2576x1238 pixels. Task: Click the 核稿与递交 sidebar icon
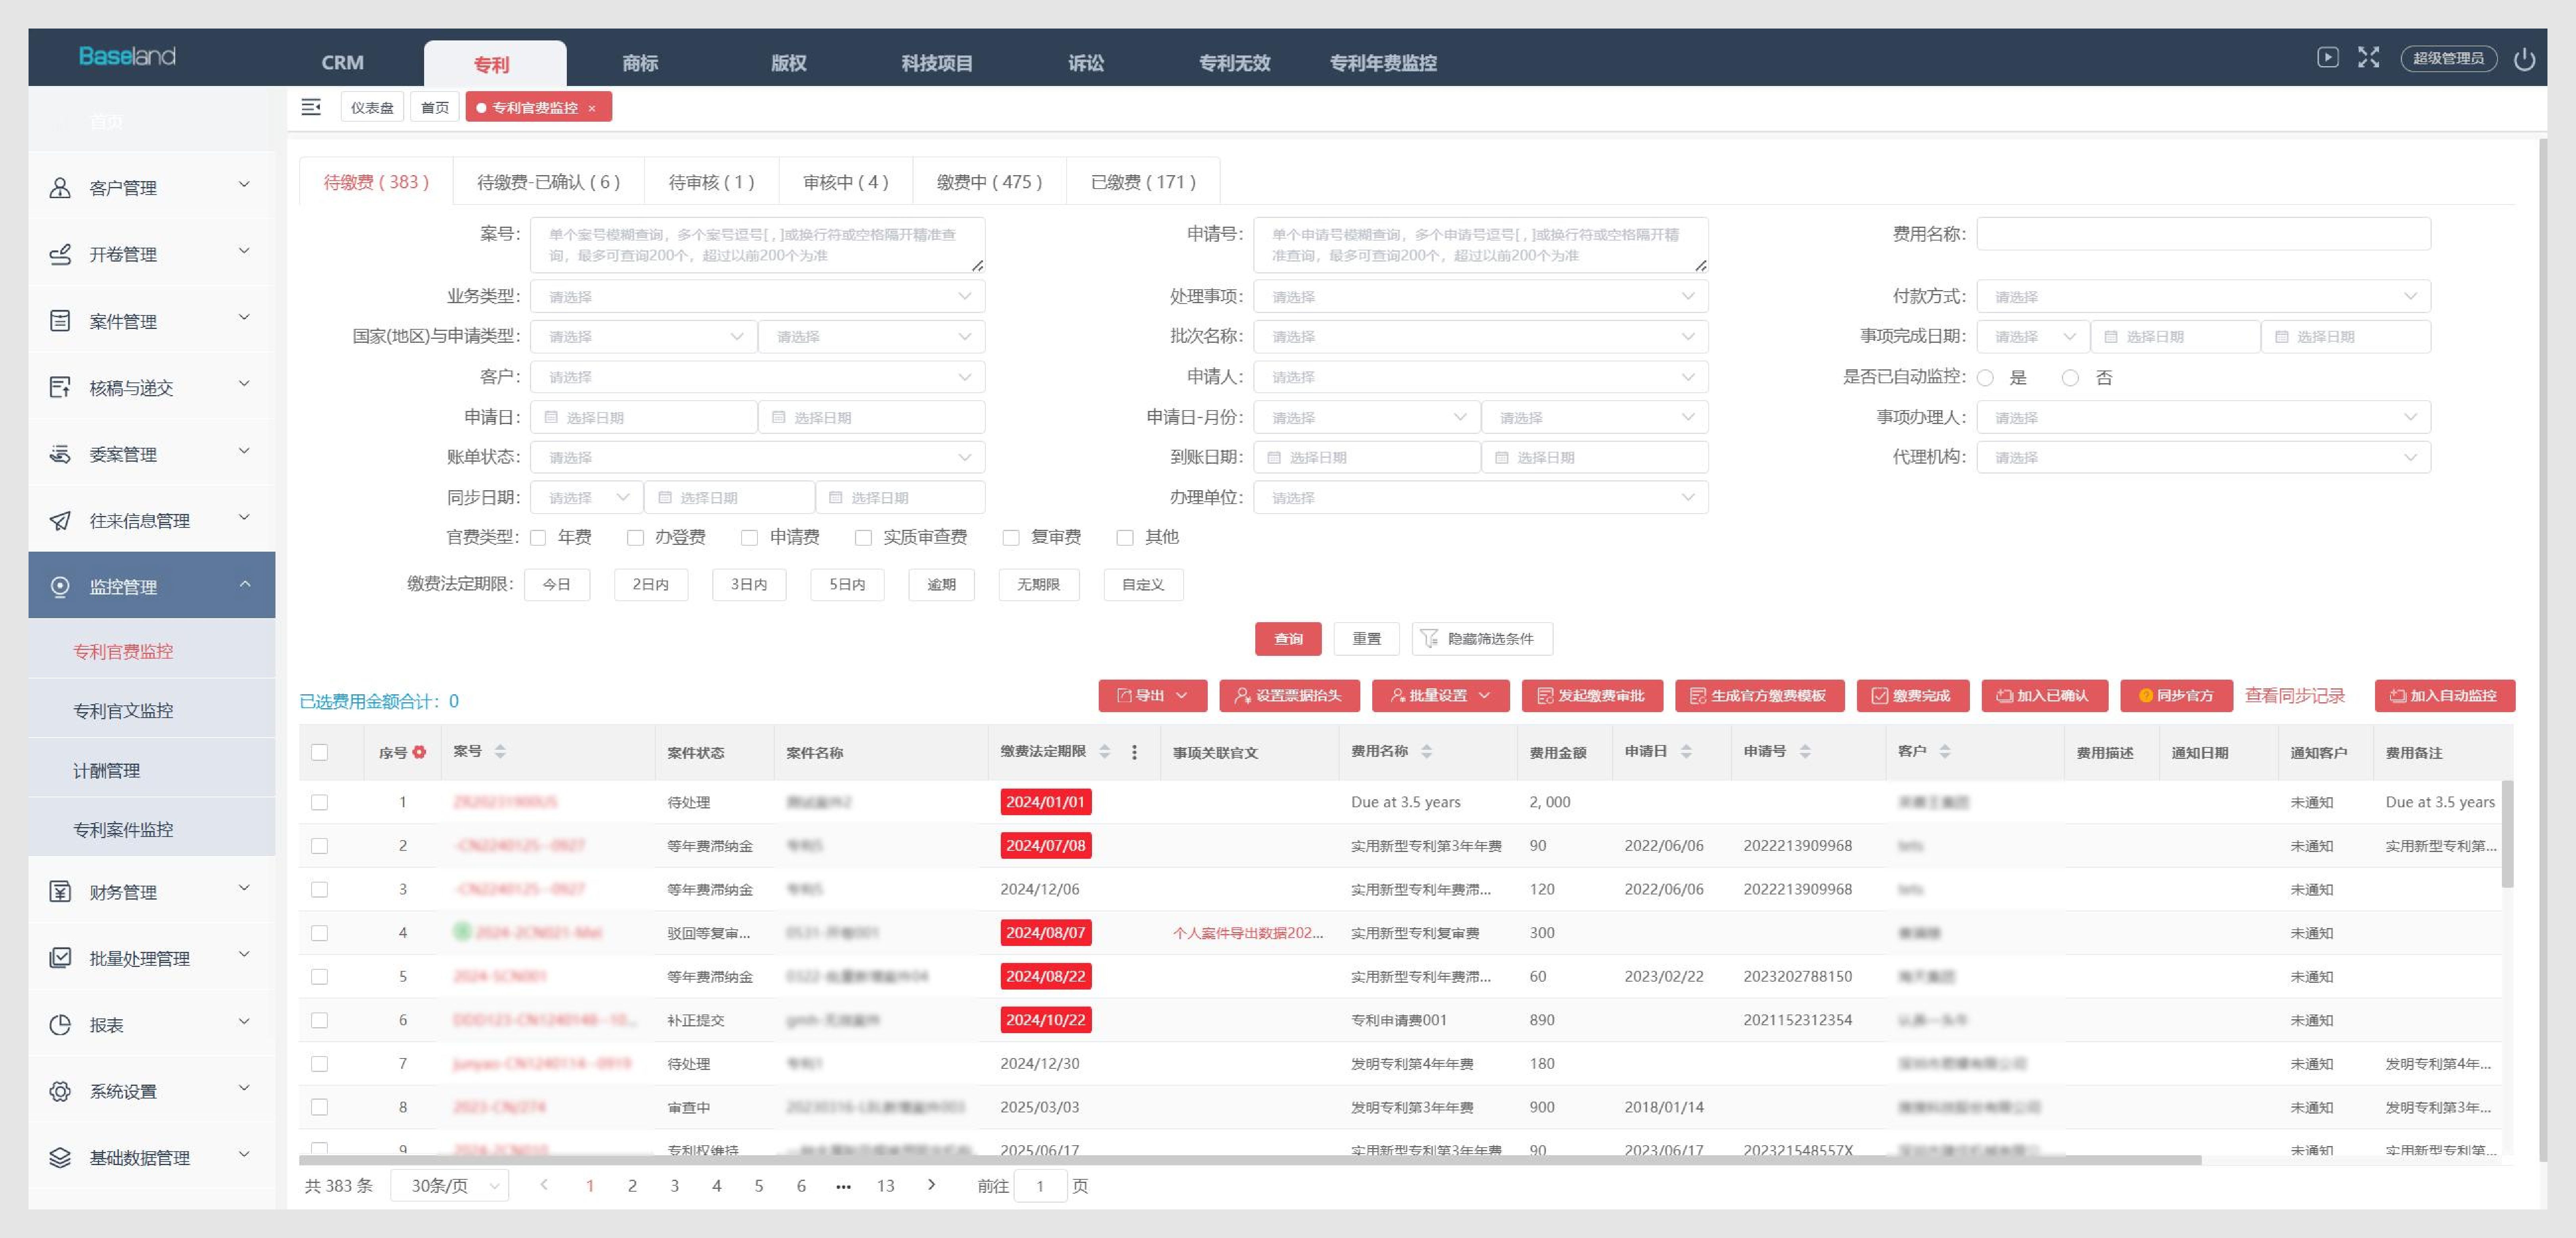coord(60,387)
